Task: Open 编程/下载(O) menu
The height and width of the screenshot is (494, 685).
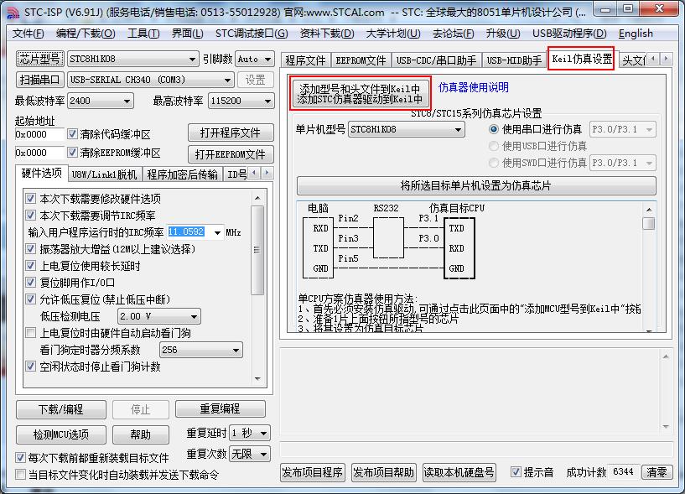Action: [86, 34]
